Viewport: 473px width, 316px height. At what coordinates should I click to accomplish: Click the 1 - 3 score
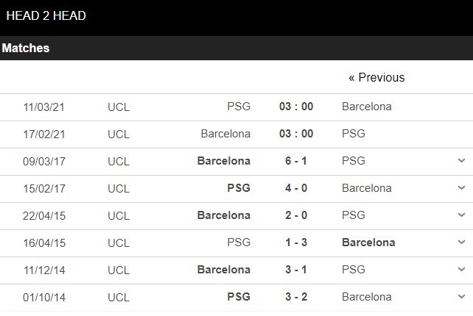click(x=296, y=243)
